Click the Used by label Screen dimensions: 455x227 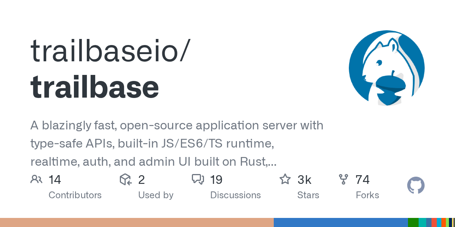(156, 195)
